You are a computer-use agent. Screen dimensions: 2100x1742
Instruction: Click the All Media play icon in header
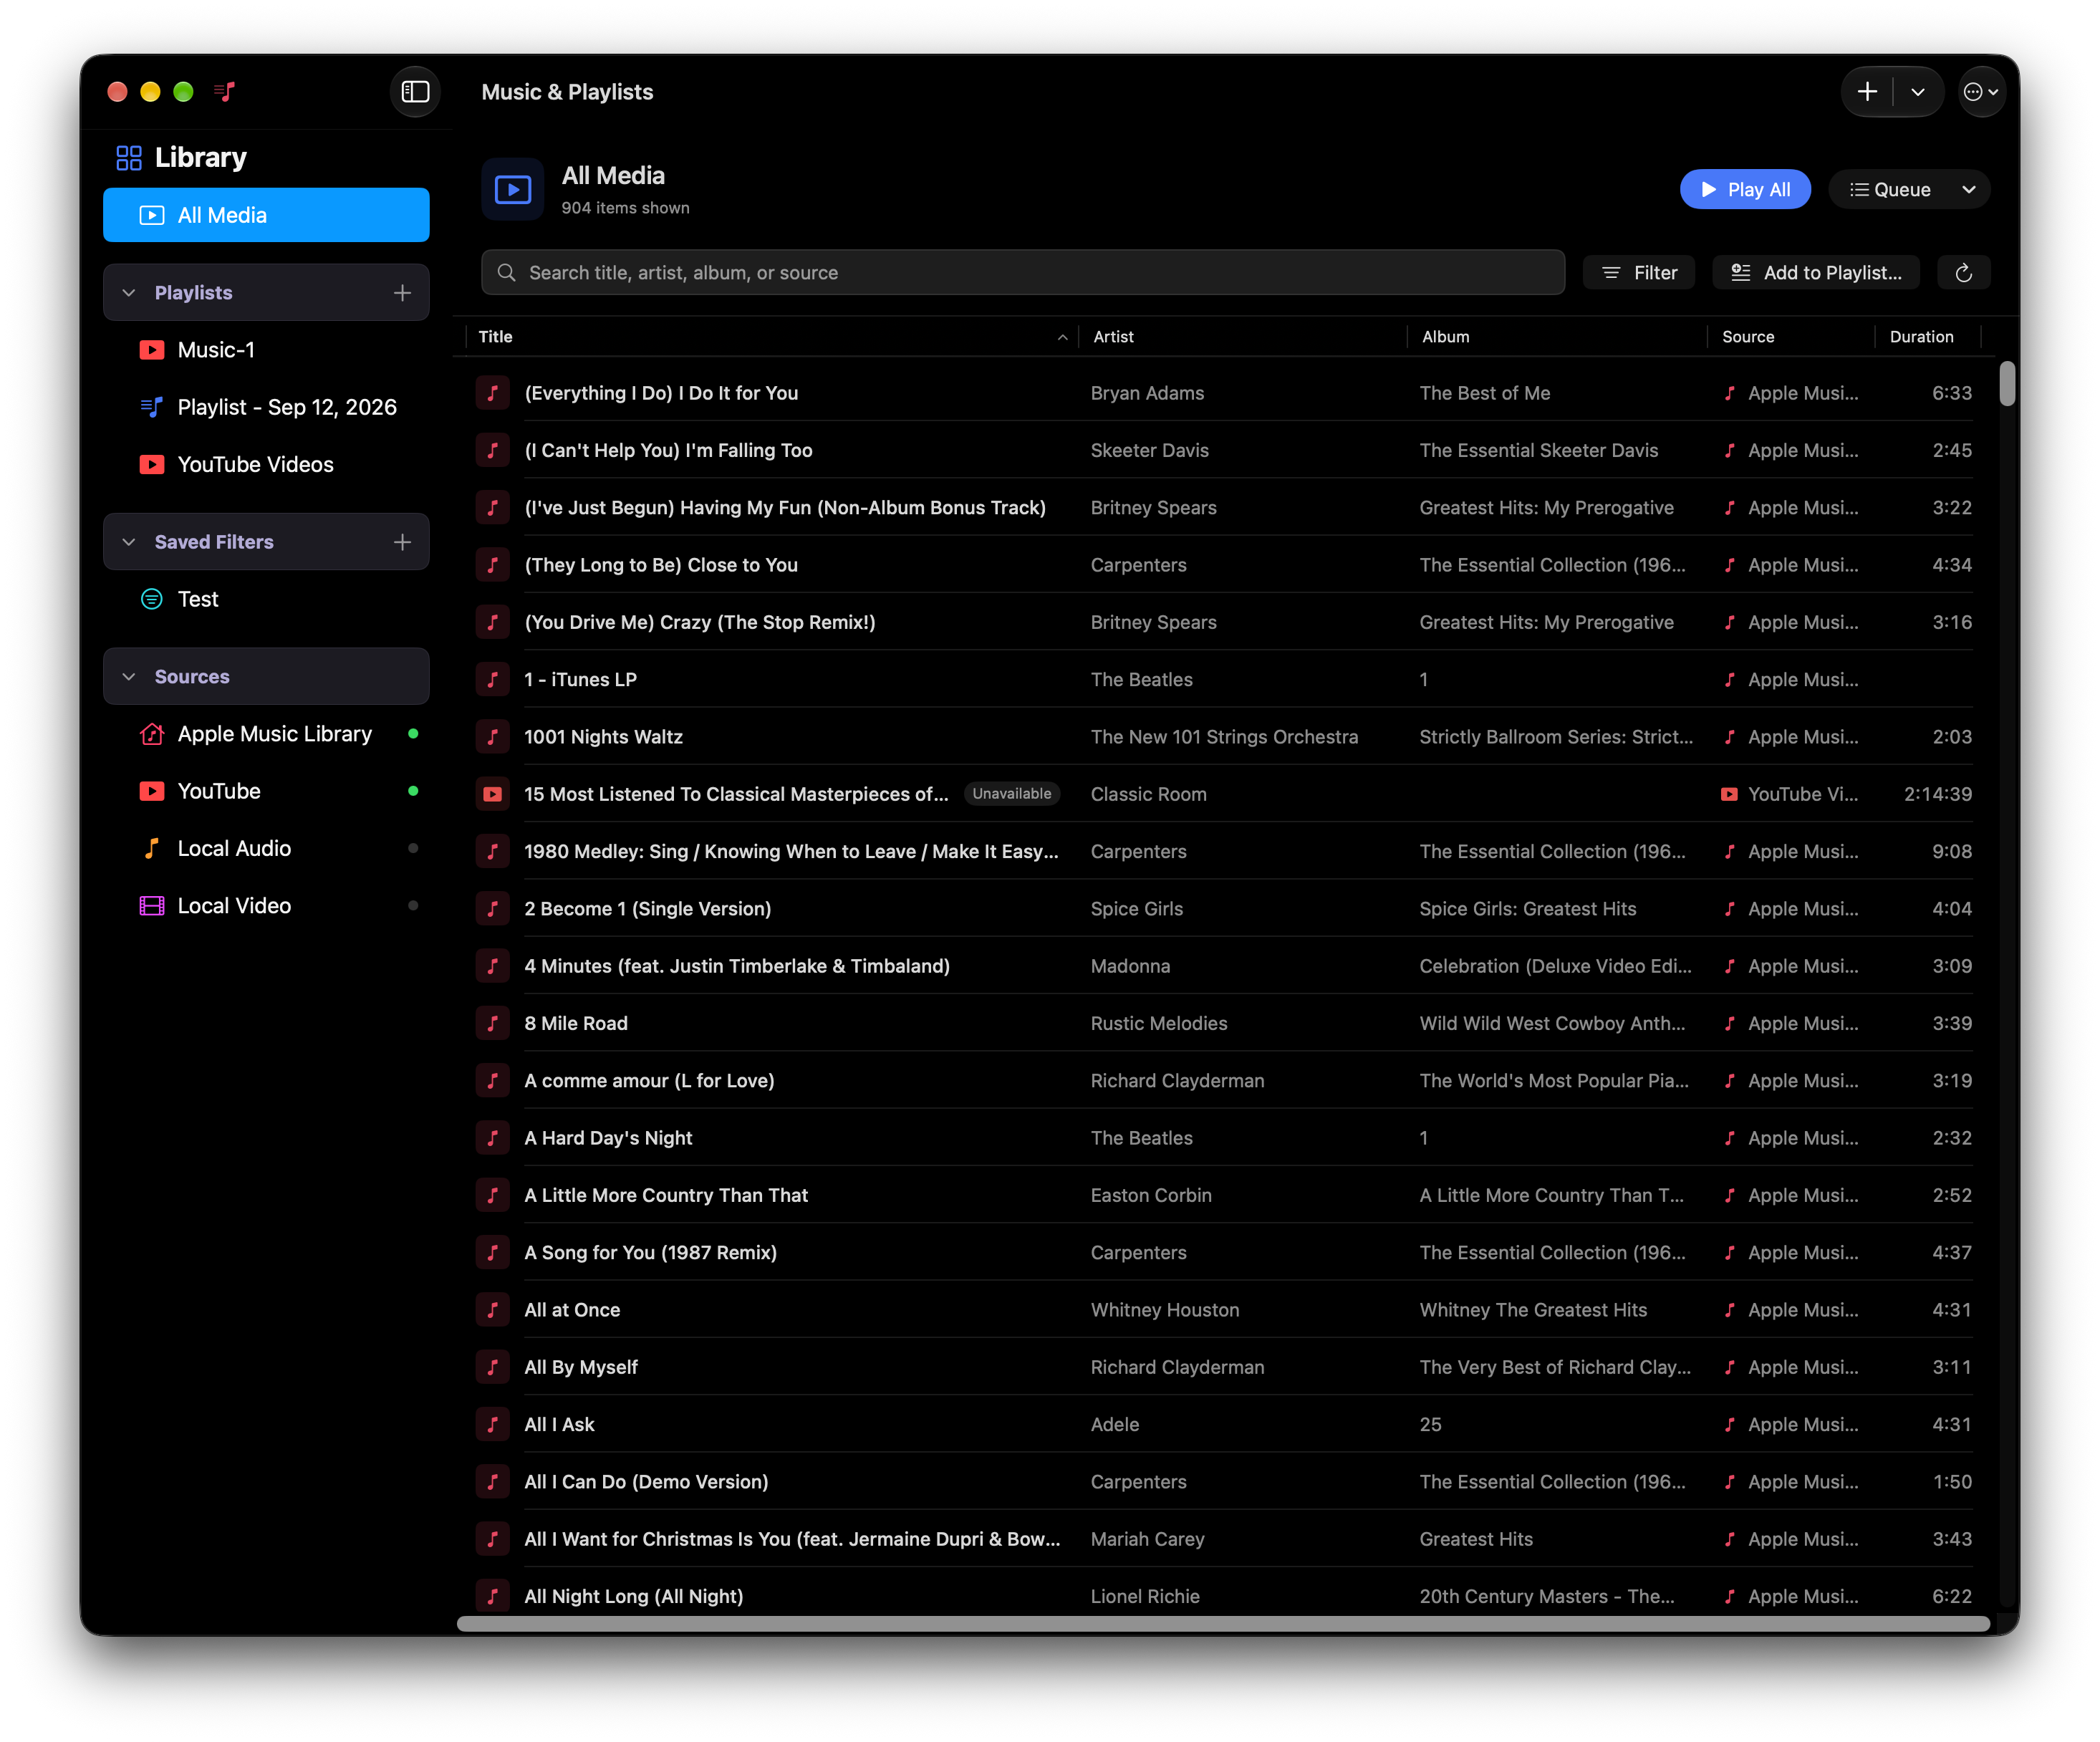click(x=513, y=190)
